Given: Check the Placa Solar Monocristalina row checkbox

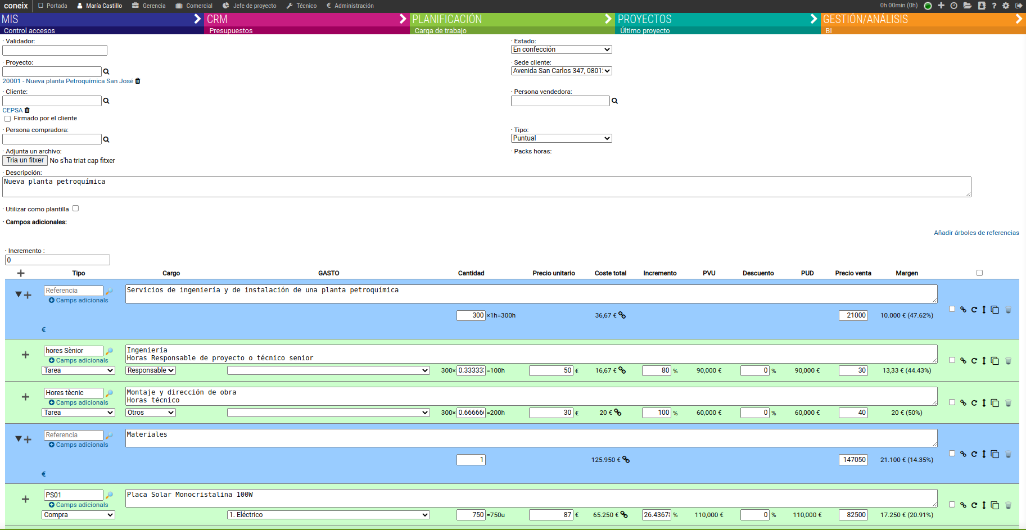Looking at the screenshot, I should click(952, 505).
